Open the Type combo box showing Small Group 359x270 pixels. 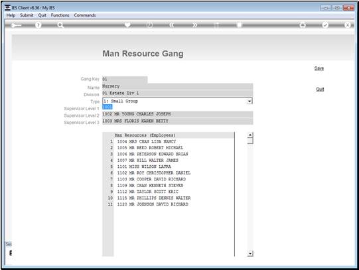click(177, 101)
